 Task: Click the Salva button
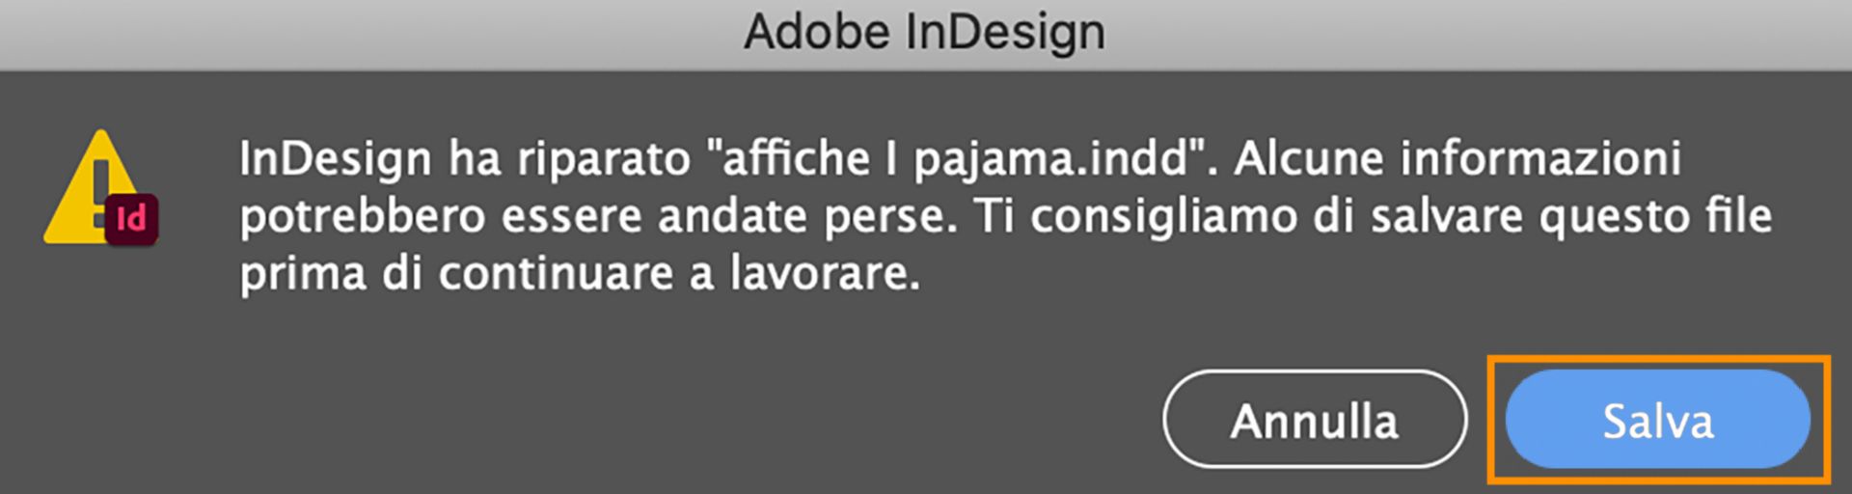tap(1657, 421)
